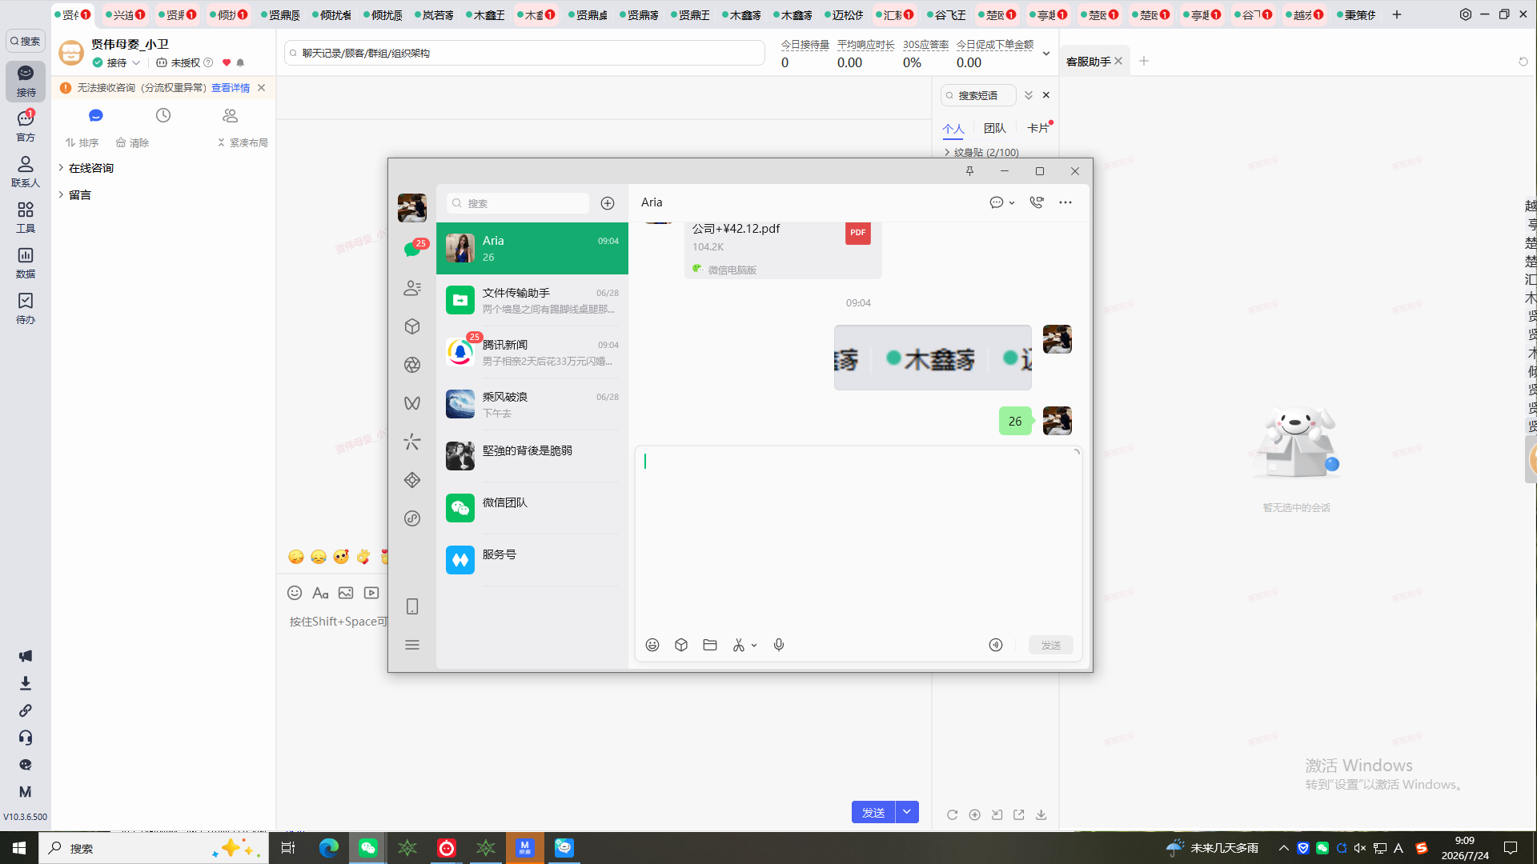The width and height of the screenshot is (1537, 864).
Task: Switch to the 卡片 phrases tab
Action: [x=1038, y=128]
